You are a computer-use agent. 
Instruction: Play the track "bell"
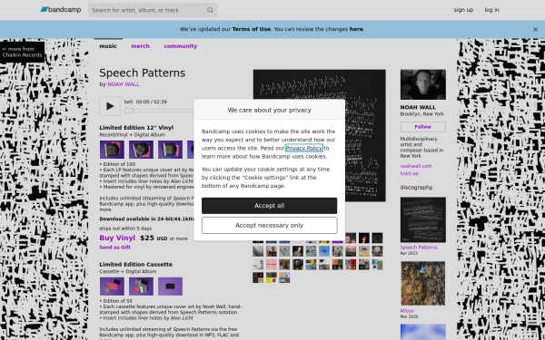point(110,106)
